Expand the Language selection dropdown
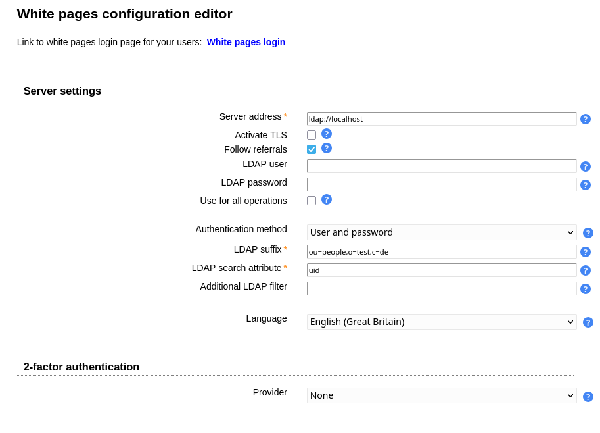The width and height of the screenshot is (600, 433). point(441,322)
